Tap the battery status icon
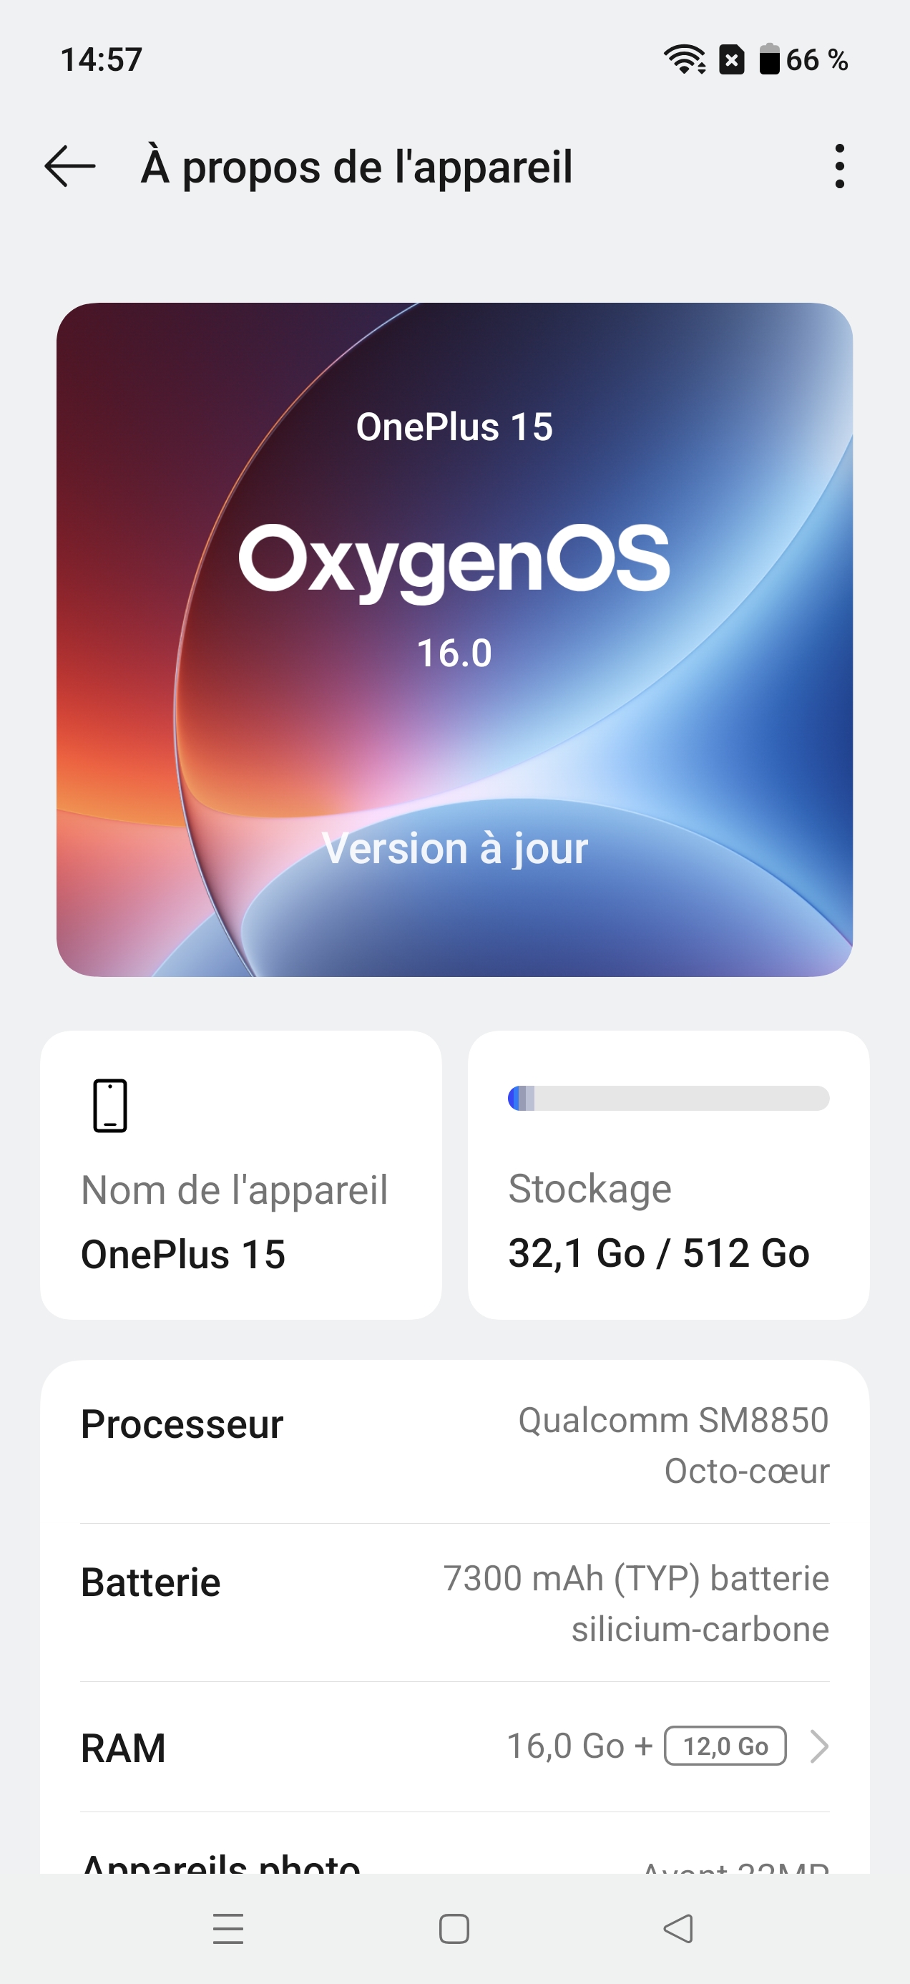This screenshot has height=1984, width=910. pos(769,59)
